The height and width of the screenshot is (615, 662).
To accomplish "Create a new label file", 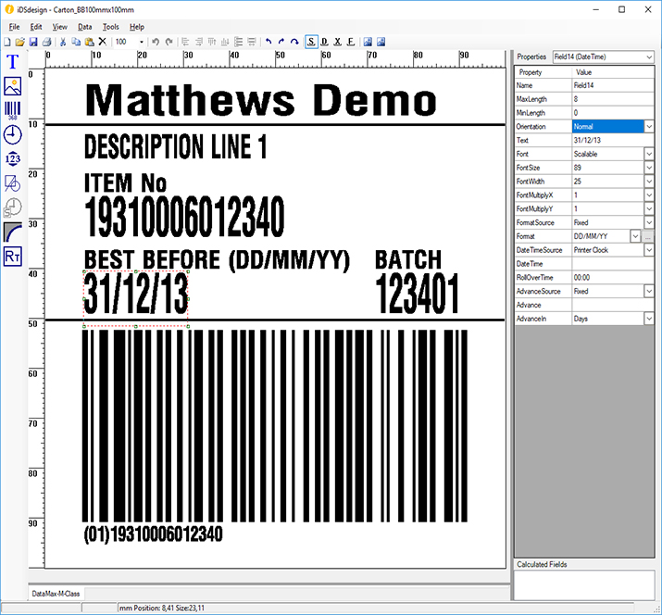I will pos(7,42).
